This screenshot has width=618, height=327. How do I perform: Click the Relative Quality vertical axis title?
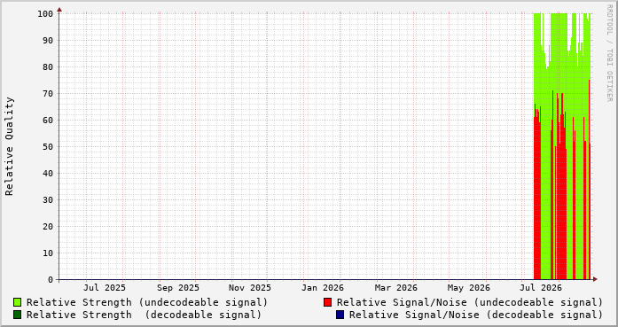9,146
